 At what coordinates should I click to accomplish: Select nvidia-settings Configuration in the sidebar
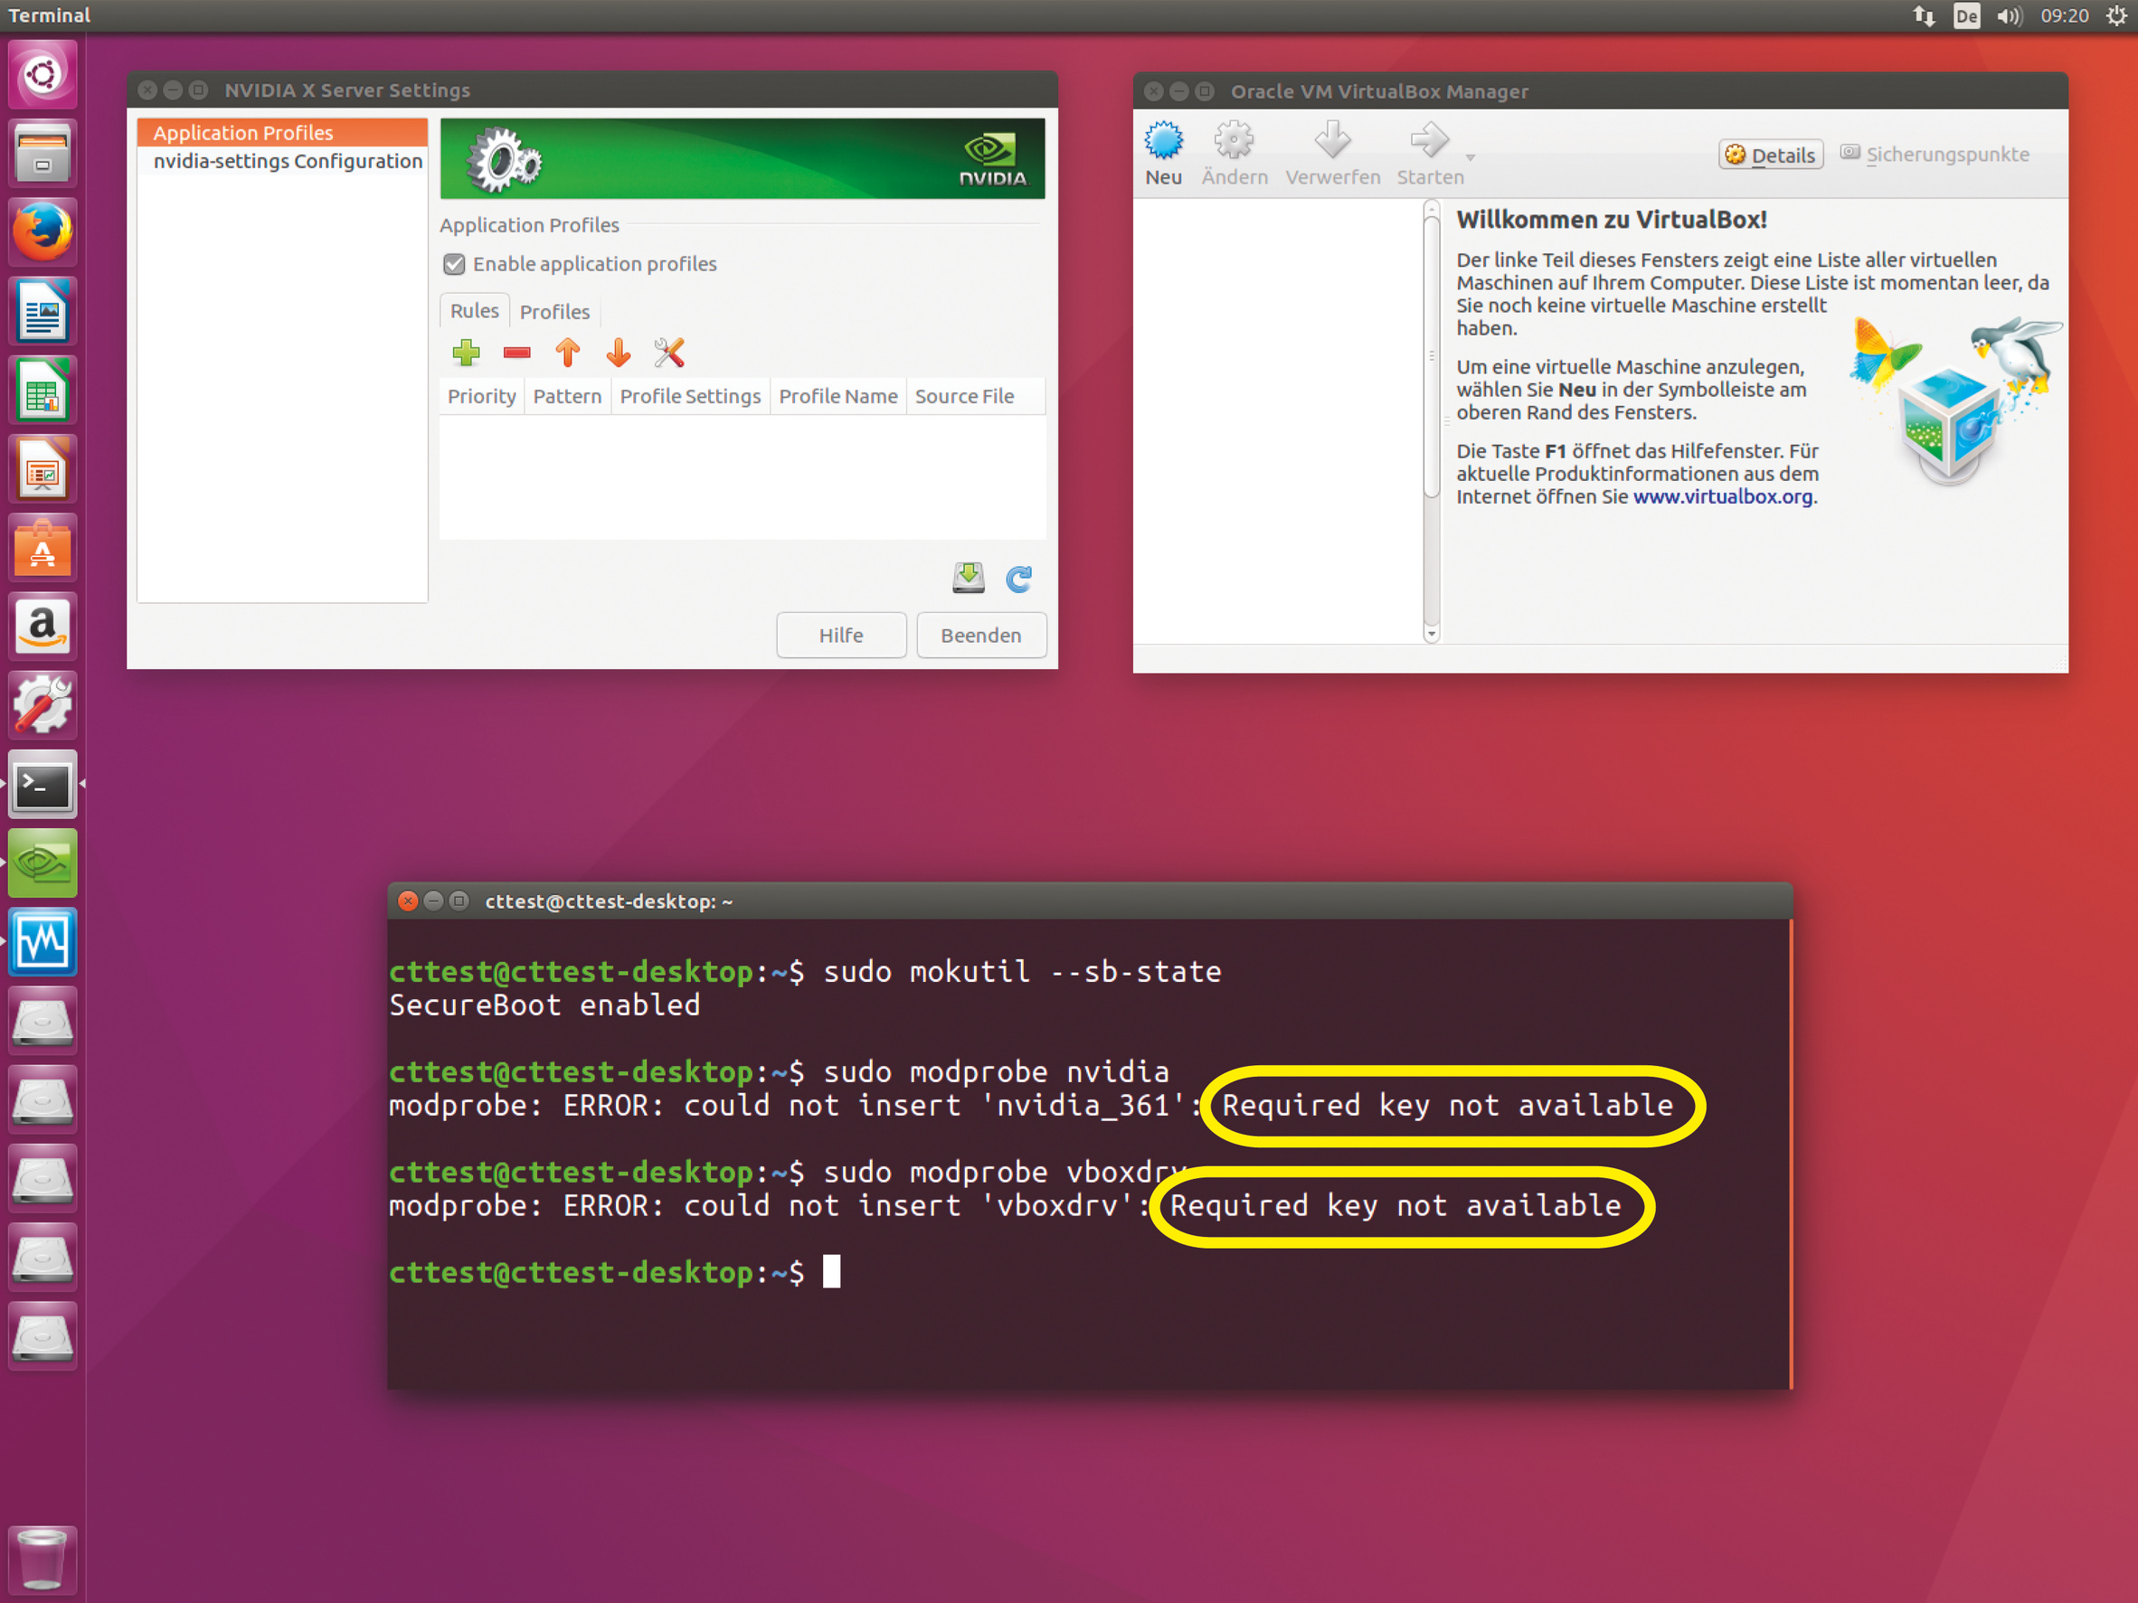pyautogui.click(x=287, y=161)
